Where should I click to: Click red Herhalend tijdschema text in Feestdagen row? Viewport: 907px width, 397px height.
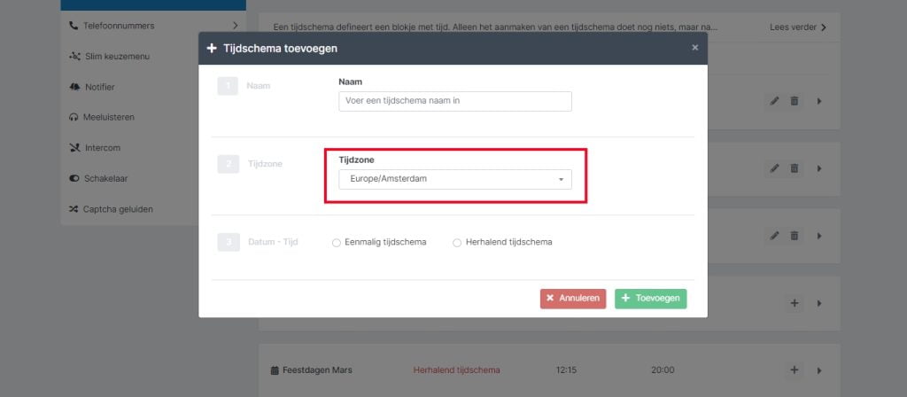point(456,370)
